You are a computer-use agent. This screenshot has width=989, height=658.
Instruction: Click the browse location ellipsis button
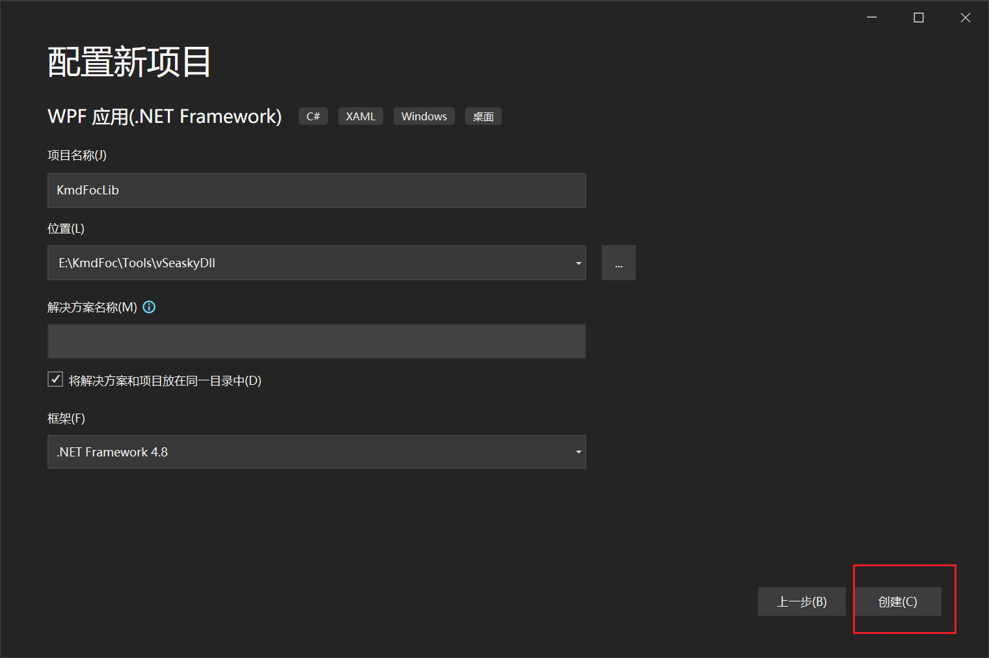[x=619, y=263]
